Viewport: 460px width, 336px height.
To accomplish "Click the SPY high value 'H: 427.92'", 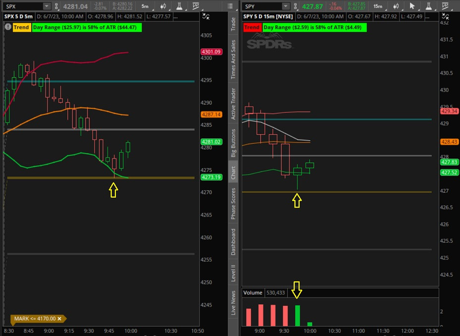I will [x=386, y=17].
